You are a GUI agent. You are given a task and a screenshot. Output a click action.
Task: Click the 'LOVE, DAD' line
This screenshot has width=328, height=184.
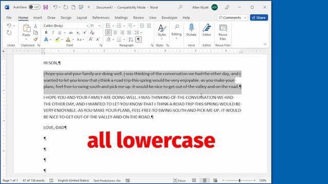55,127
